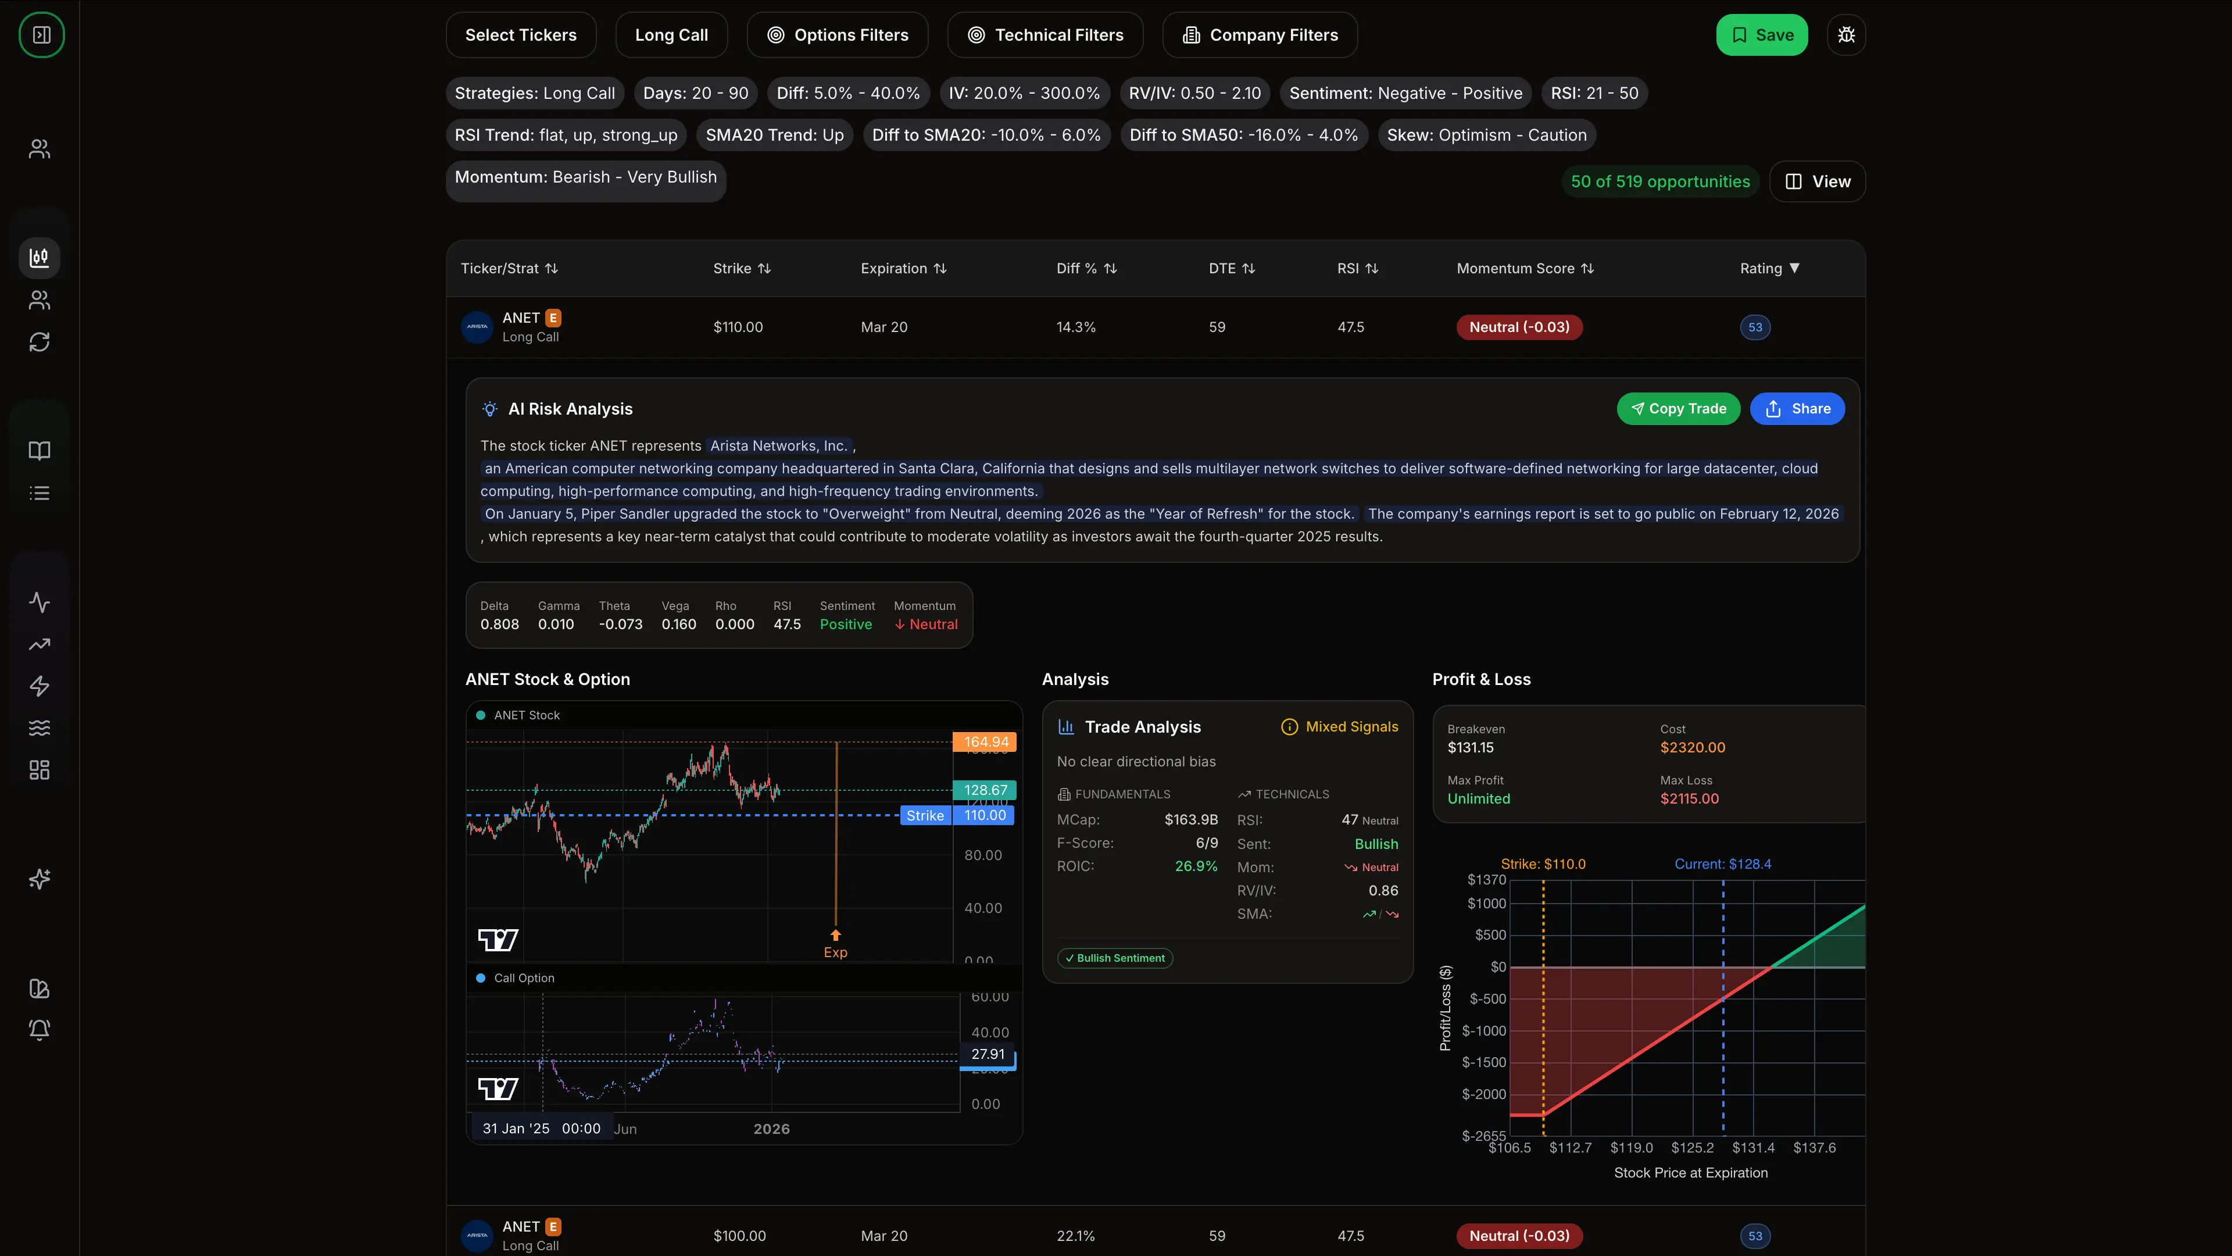Click the Bullish Sentiment tag
The image size is (2232, 1256).
pyautogui.click(x=1115, y=958)
